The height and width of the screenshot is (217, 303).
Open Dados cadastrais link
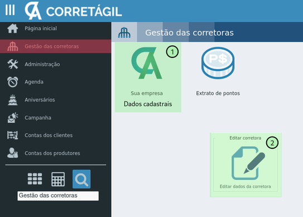[148, 104]
